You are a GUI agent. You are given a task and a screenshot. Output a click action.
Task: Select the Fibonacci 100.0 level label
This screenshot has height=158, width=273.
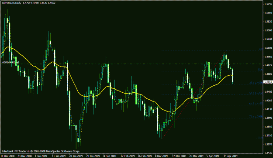pyautogui.click(x=259, y=138)
